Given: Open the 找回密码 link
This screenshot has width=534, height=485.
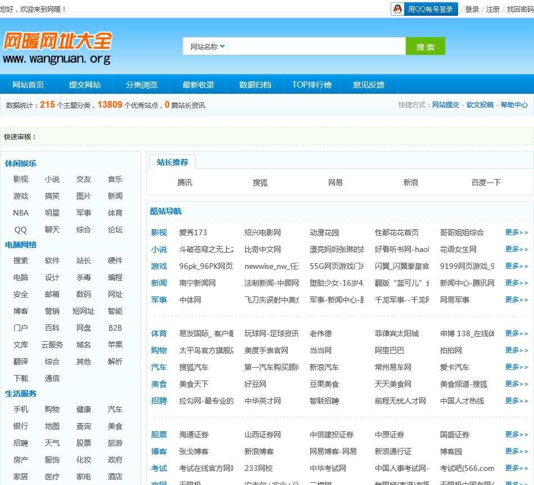Looking at the screenshot, I should (520, 10).
